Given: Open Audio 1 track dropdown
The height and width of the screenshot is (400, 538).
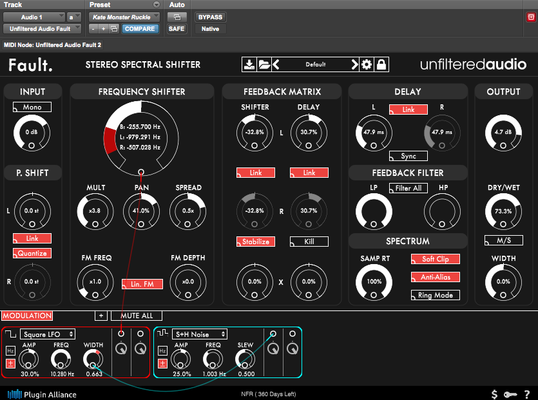Looking at the screenshot, I should click(34, 17).
